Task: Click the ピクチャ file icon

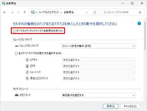Action: [x=27, y=60]
